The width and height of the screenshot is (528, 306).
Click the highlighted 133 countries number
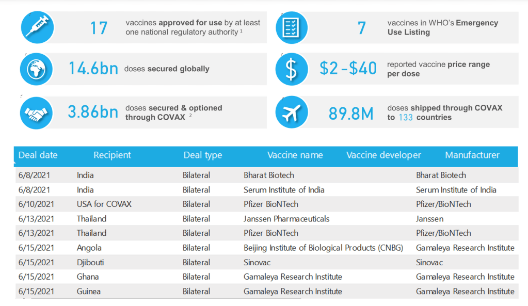coord(405,118)
